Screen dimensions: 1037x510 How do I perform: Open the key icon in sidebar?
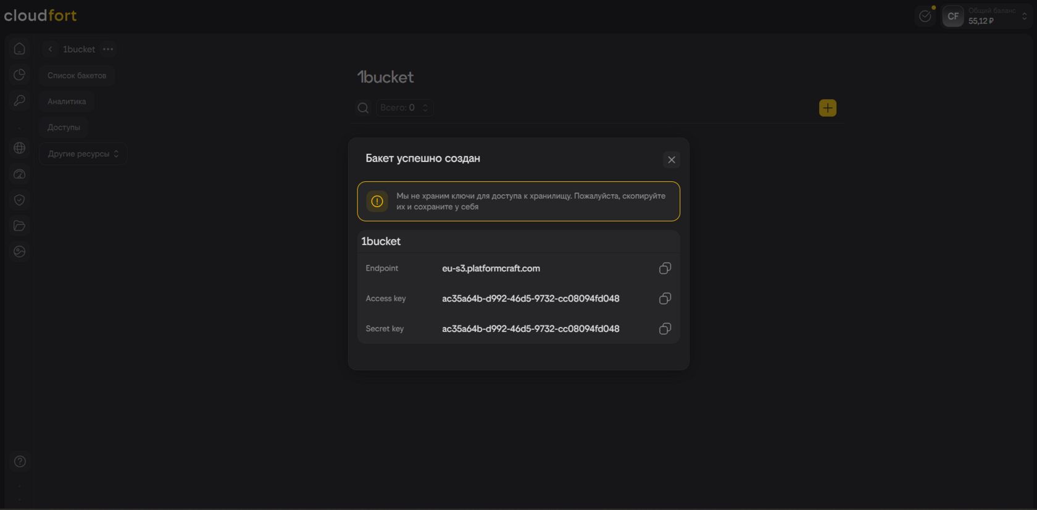click(20, 101)
